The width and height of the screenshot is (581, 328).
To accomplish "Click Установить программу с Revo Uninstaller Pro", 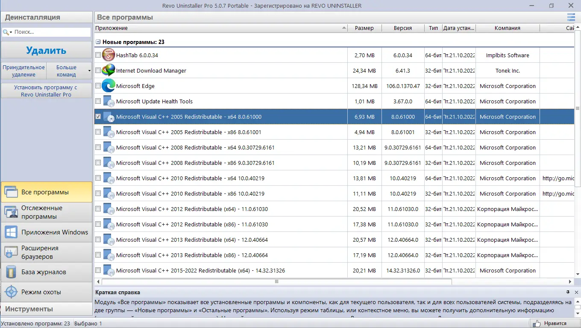I will coord(46,91).
